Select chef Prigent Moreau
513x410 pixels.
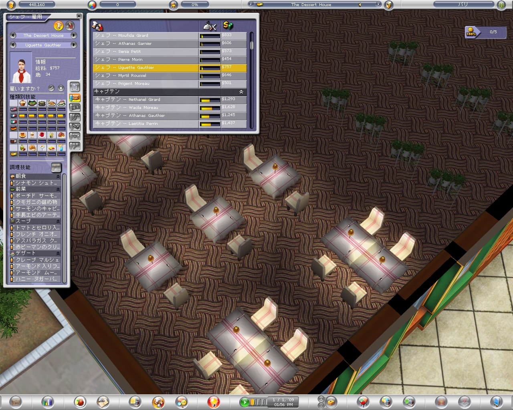coord(170,84)
